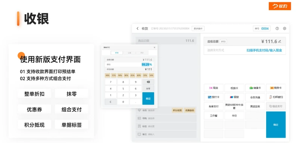Viewport: 299px width, 143px height.
Task: Click the 牌号 0004 field
Action: click(x=262, y=28)
